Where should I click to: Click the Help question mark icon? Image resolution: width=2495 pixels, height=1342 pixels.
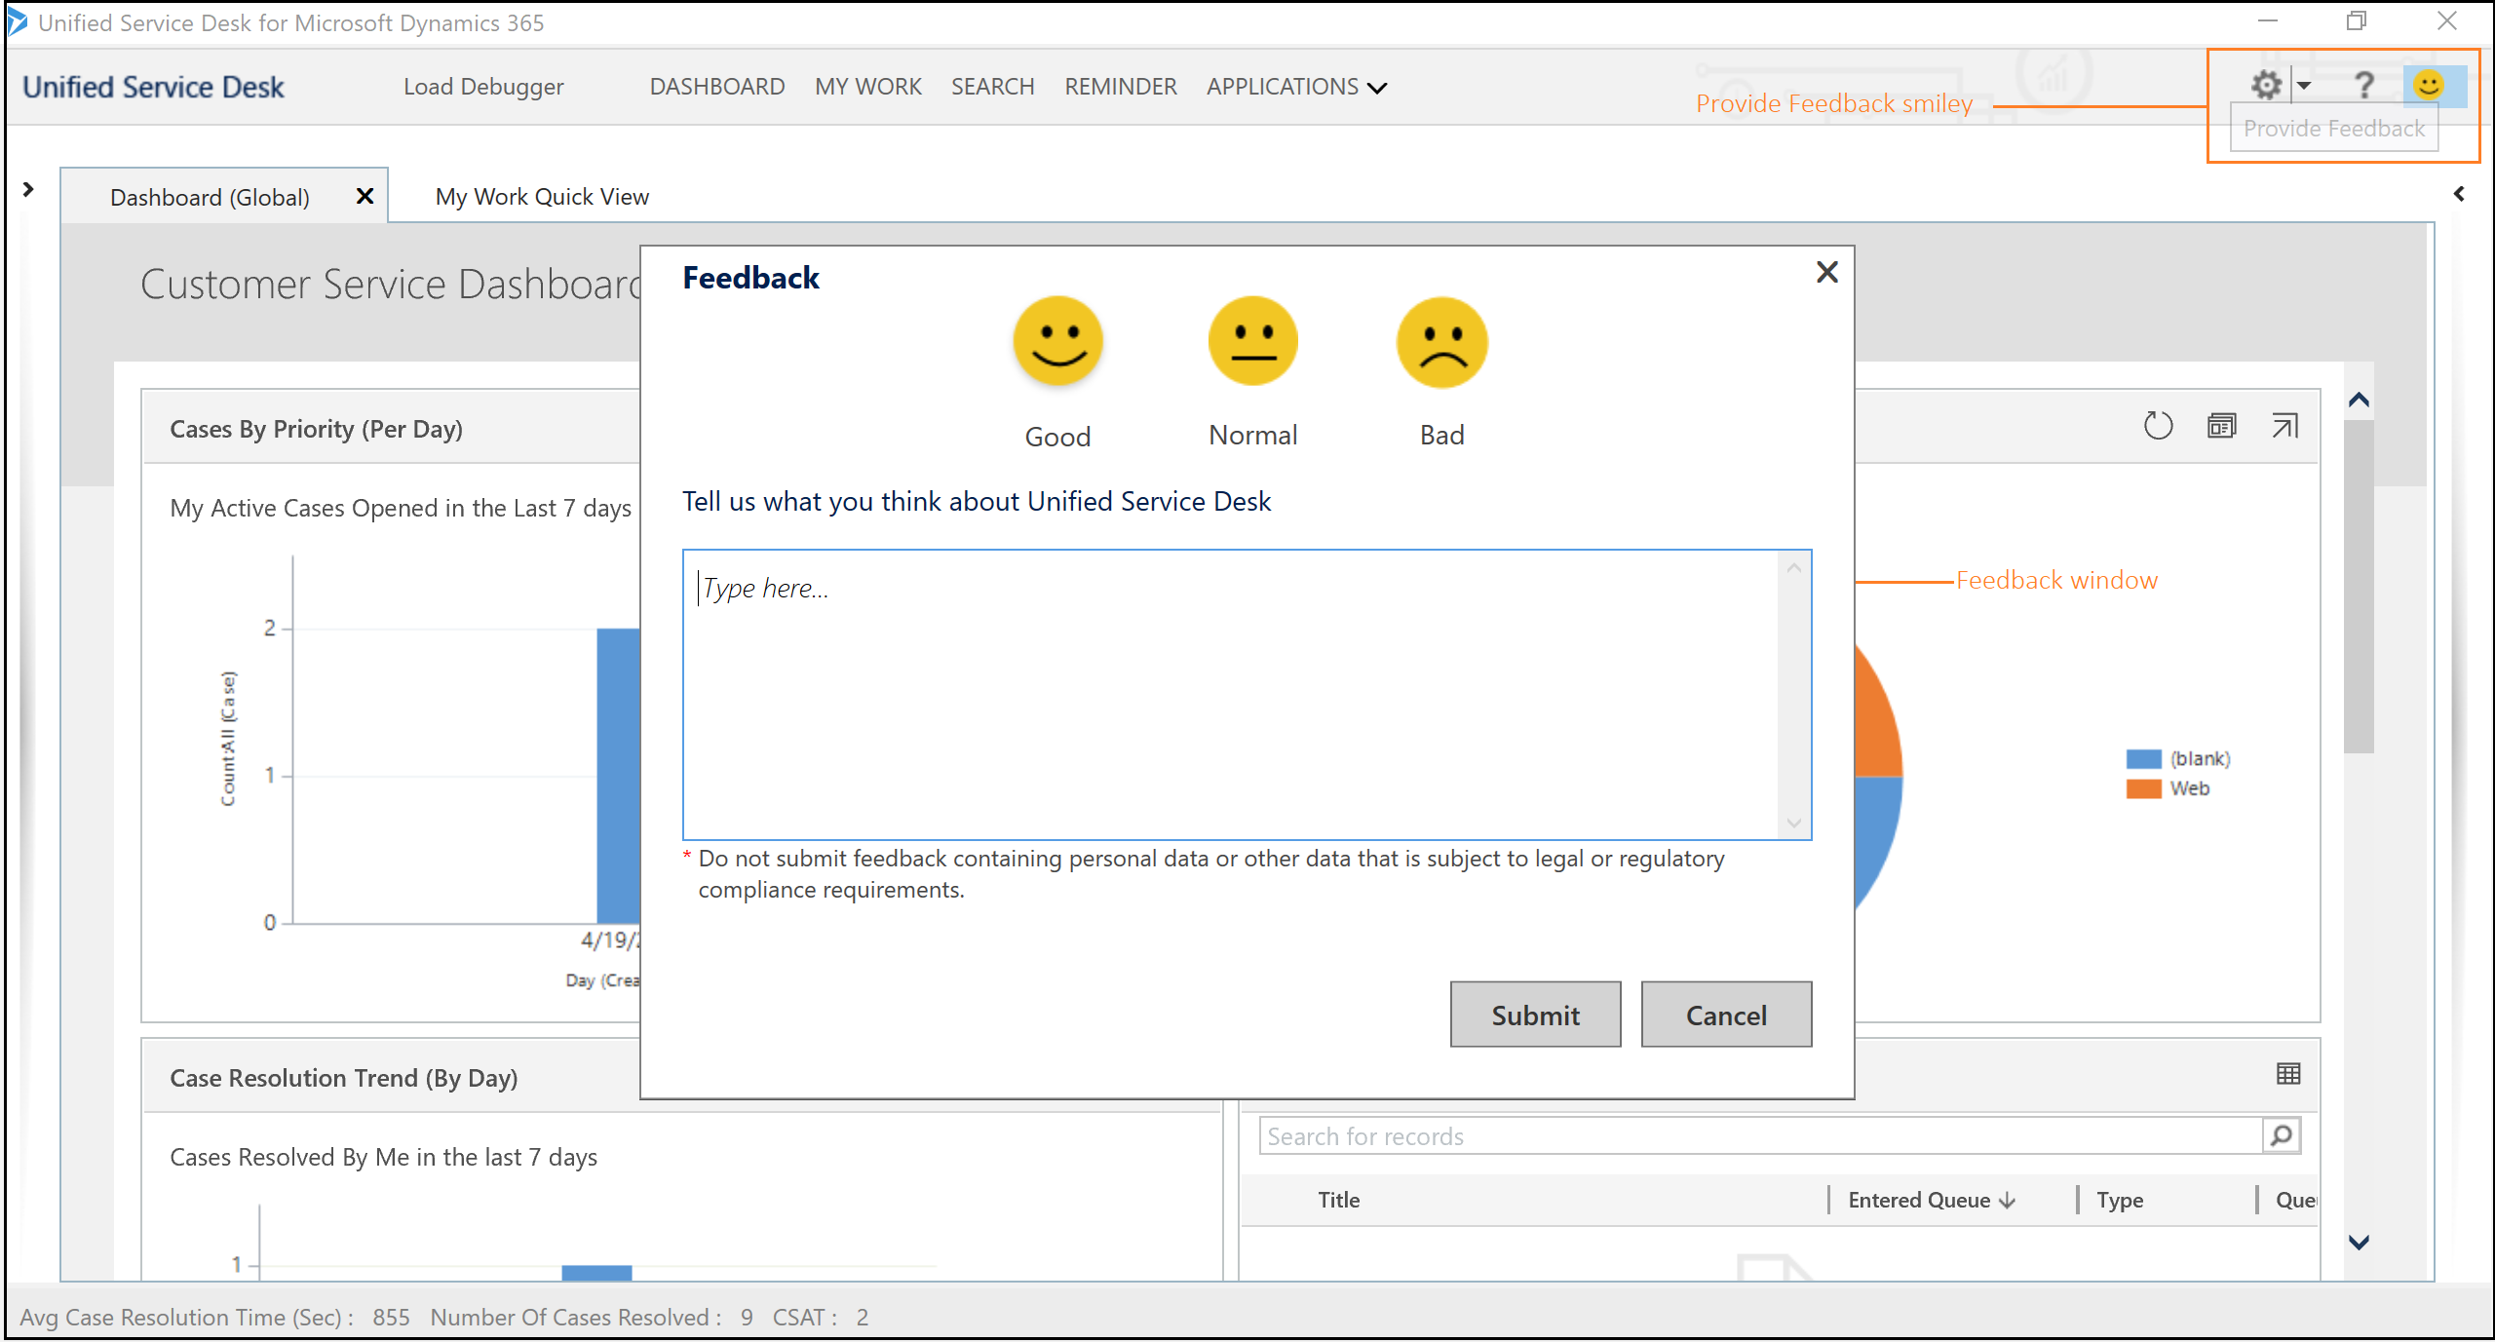pyautogui.click(x=2361, y=84)
